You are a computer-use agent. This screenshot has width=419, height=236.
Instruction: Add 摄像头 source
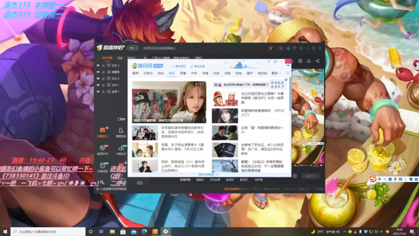[x=200, y=180]
